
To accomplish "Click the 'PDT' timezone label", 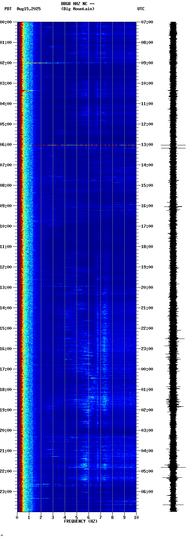I will [x=8, y=9].
